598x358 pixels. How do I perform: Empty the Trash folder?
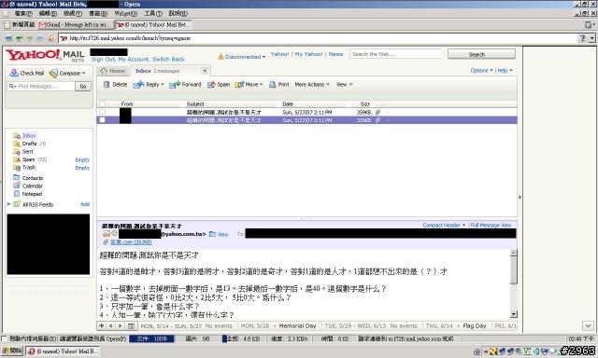coord(82,168)
